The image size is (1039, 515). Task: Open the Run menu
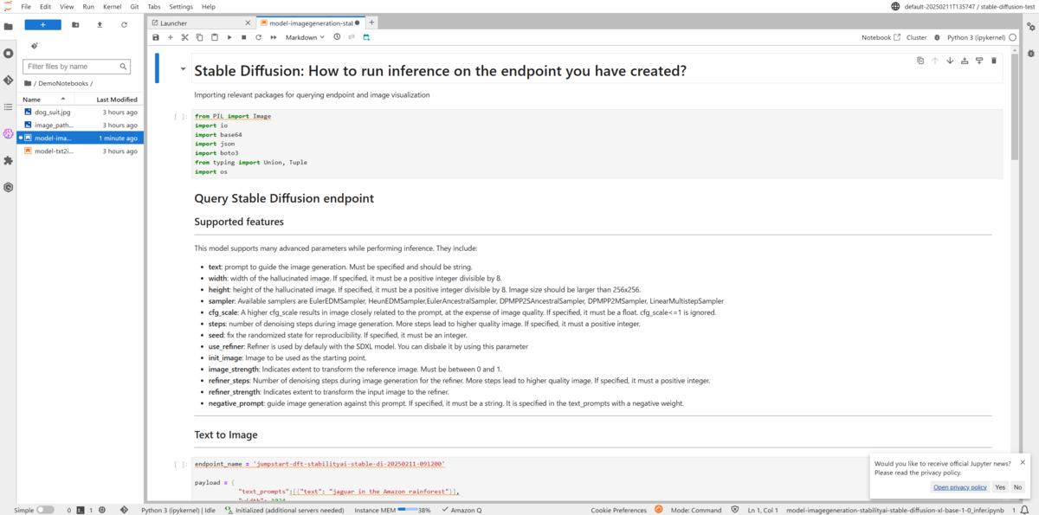point(88,6)
